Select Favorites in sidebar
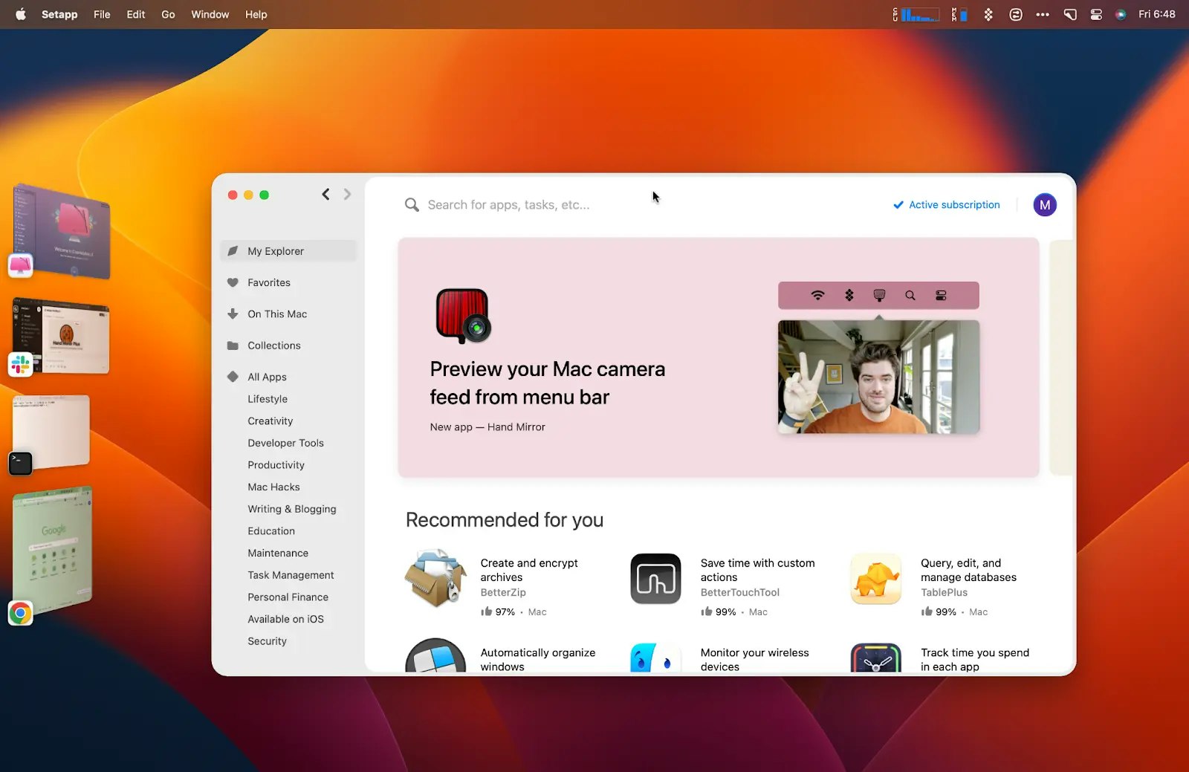The height and width of the screenshot is (772, 1189). coord(288,282)
